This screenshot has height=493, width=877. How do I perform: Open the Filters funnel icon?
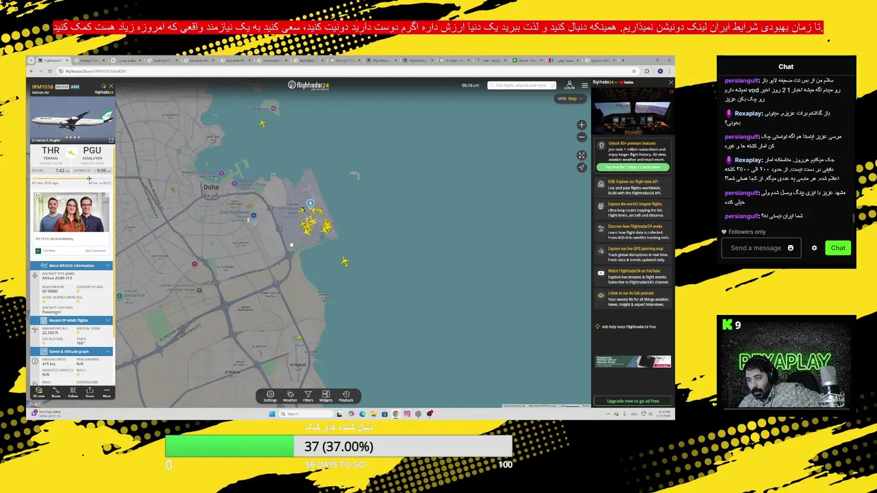point(308,396)
